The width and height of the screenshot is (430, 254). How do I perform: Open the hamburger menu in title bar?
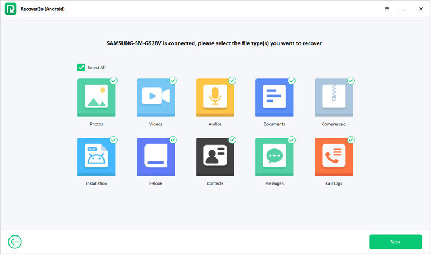click(x=387, y=9)
